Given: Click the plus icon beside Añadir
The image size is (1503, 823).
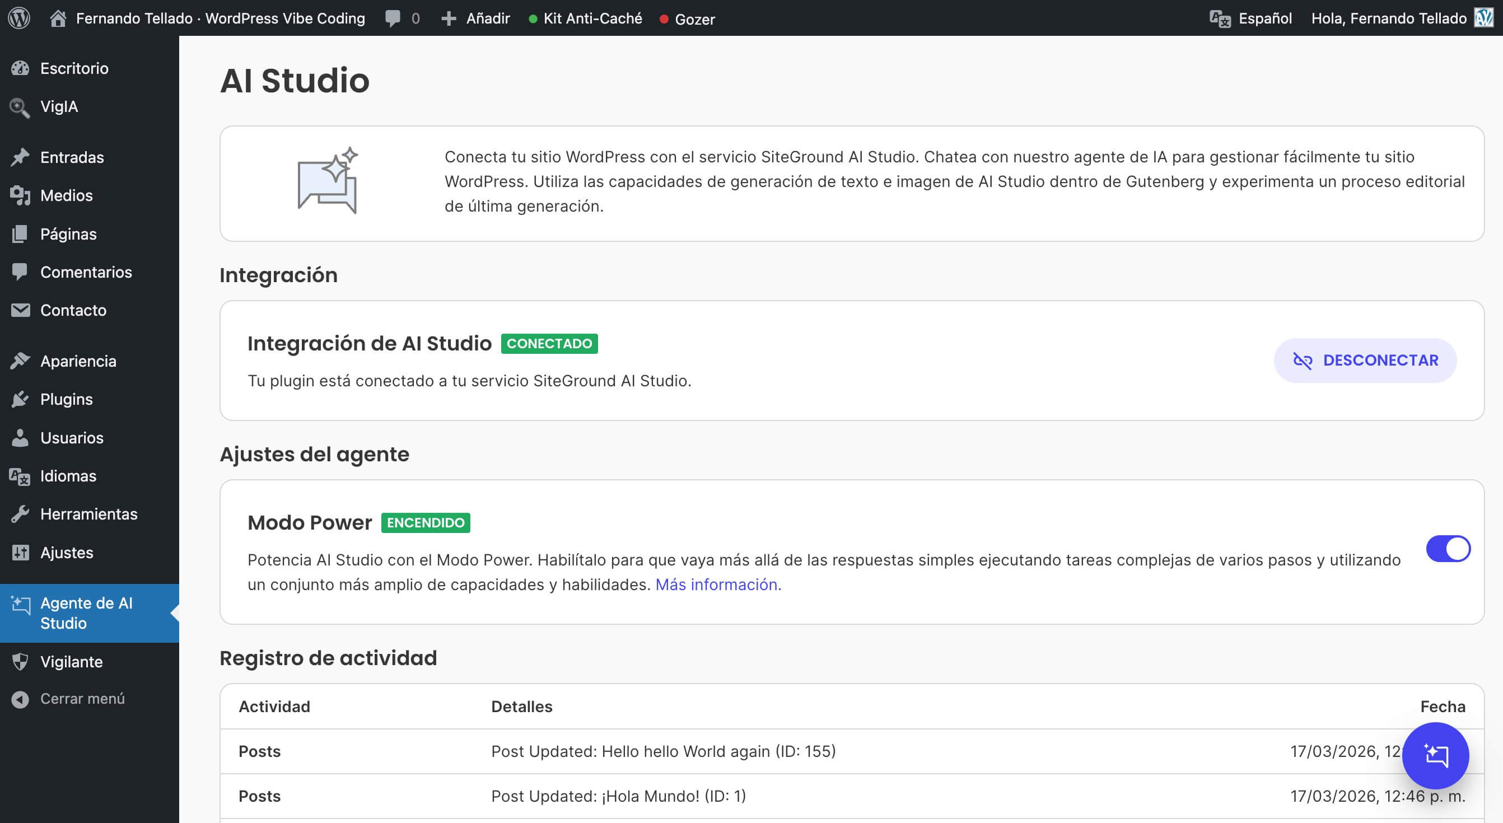Looking at the screenshot, I should pos(448,18).
